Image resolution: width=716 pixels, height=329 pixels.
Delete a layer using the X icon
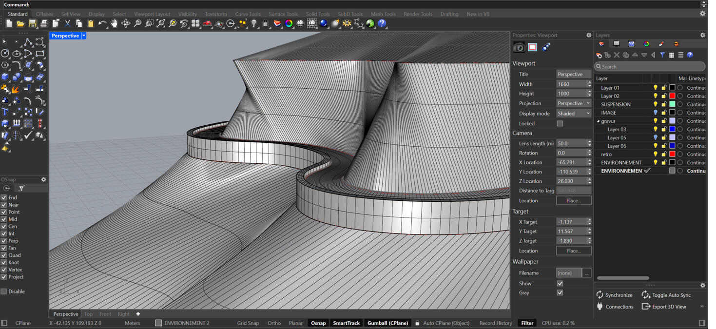click(x=617, y=55)
